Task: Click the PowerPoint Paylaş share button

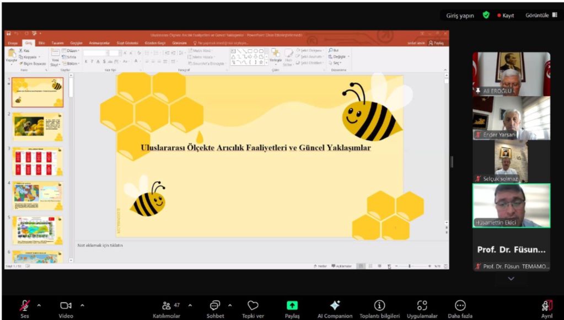Action: (436, 43)
